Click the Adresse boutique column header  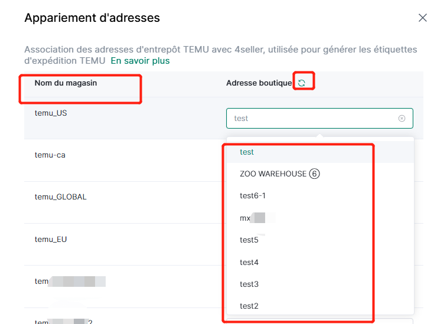click(259, 83)
